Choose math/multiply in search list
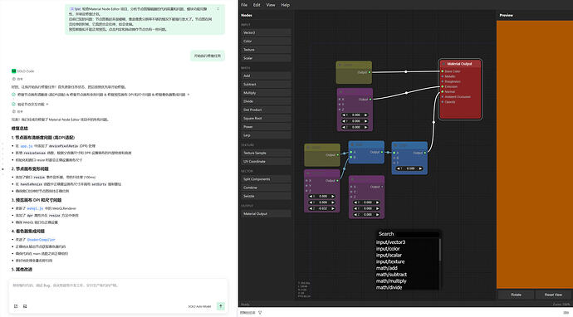 (x=391, y=280)
